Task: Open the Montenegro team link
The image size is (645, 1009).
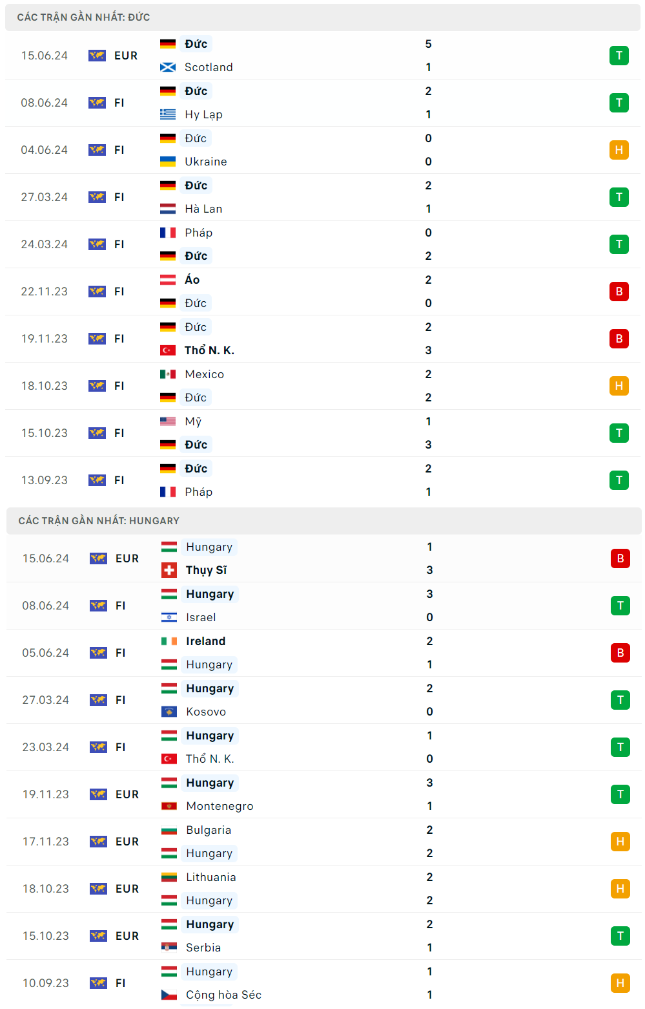Action: [x=220, y=806]
